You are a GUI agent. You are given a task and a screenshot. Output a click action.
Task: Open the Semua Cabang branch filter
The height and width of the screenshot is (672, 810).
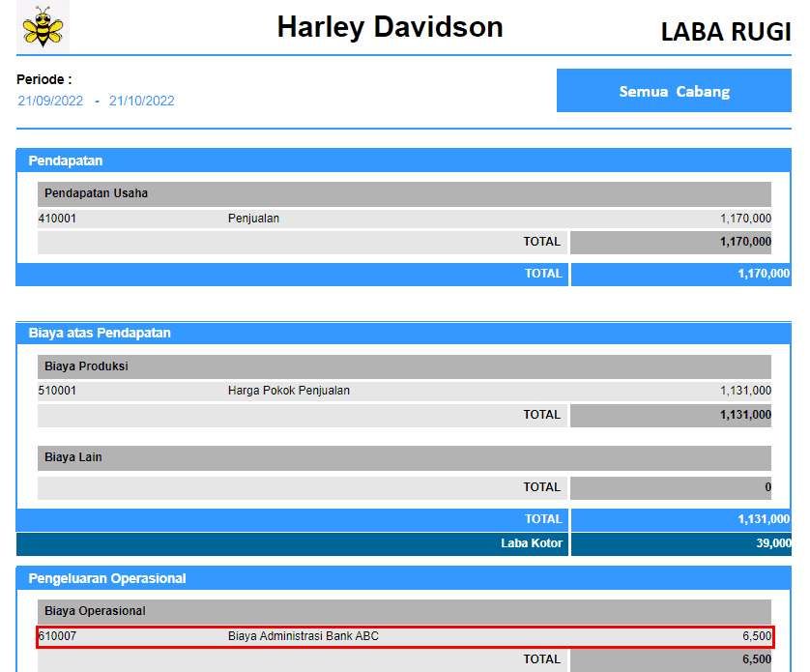pyautogui.click(x=674, y=92)
